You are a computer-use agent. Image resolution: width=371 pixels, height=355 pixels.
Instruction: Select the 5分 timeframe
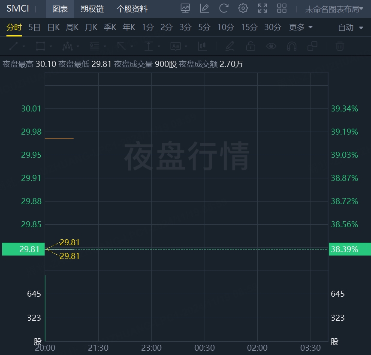coord(205,27)
